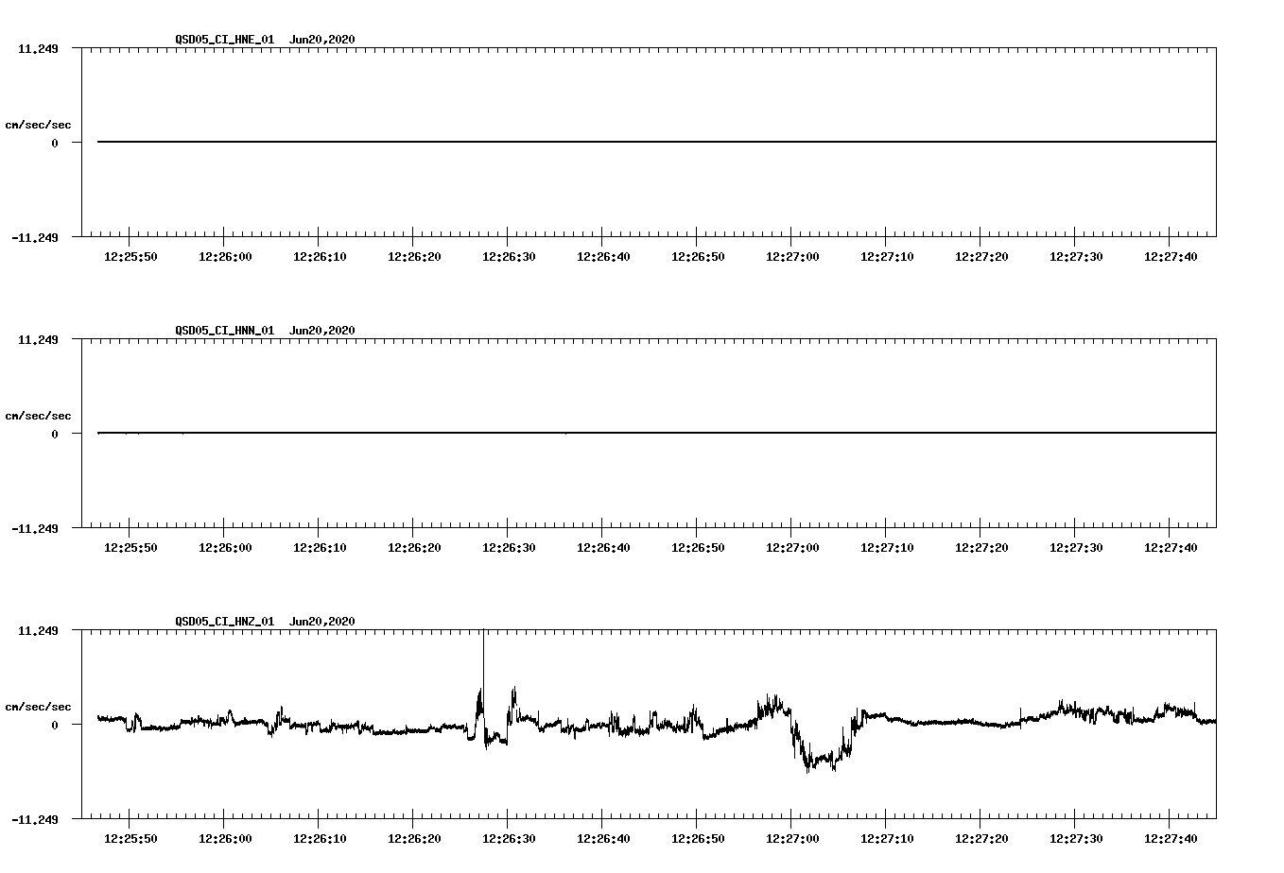Click the 12:27:10 label under HNZ plot
Image resolution: width=1284 pixels, height=873 pixels.
[x=887, y=839]
